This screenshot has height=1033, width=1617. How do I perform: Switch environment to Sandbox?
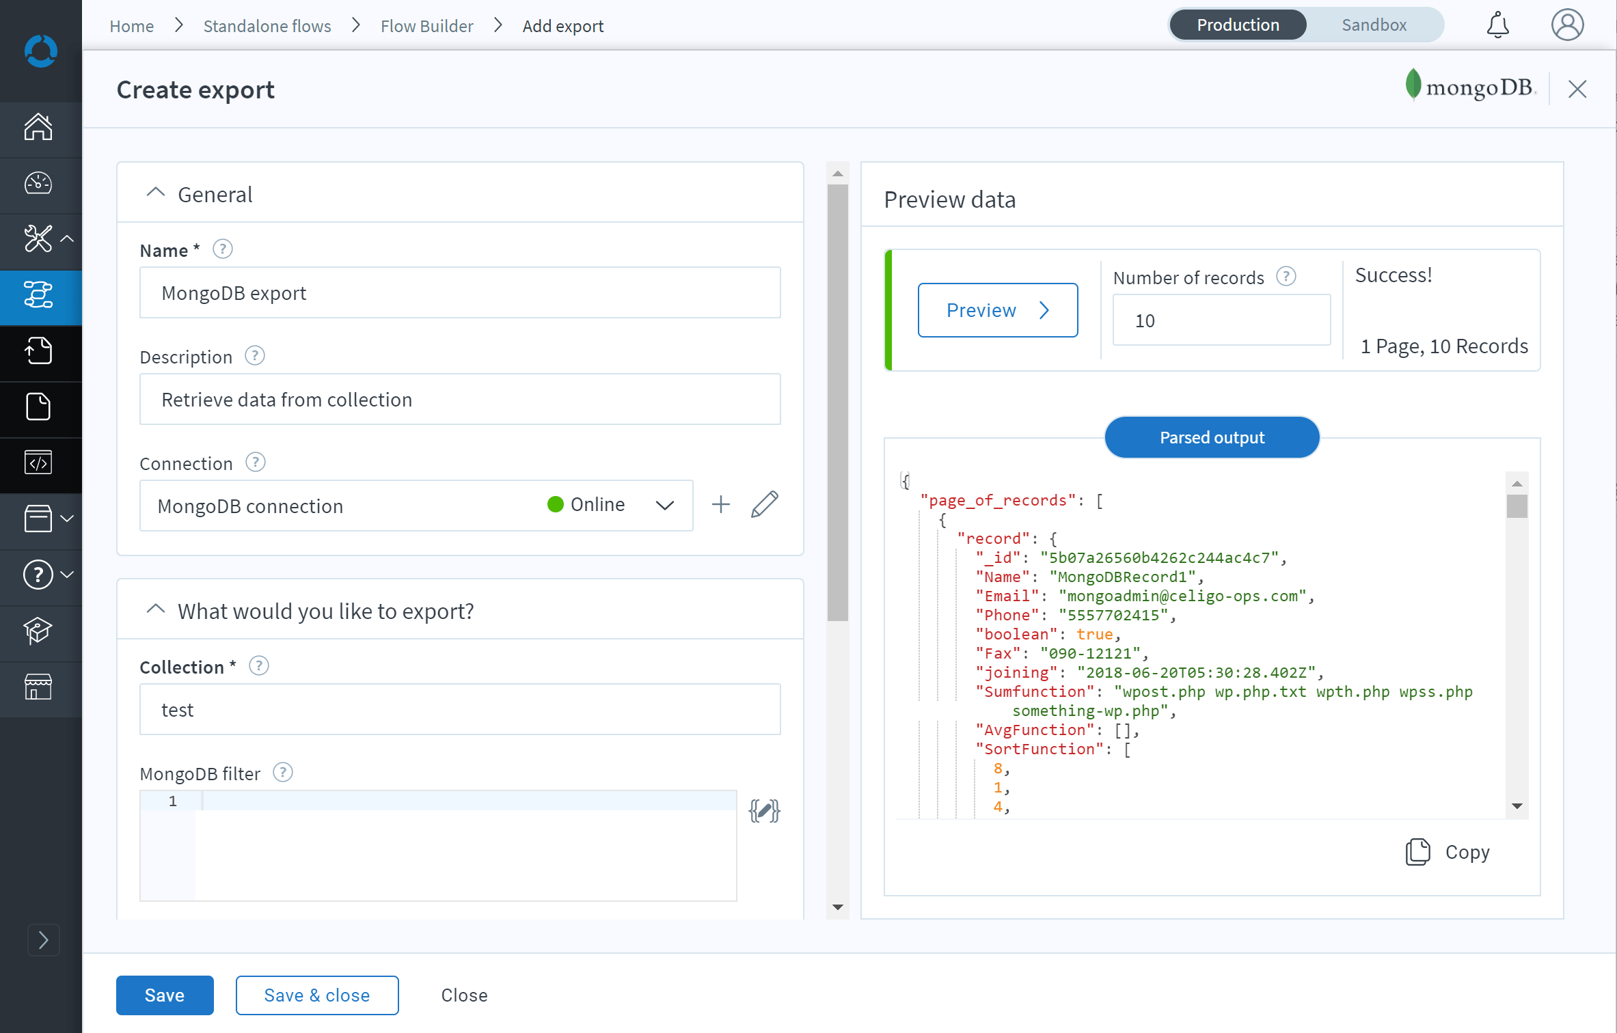pyautogui.click(x=1374, y=25)
